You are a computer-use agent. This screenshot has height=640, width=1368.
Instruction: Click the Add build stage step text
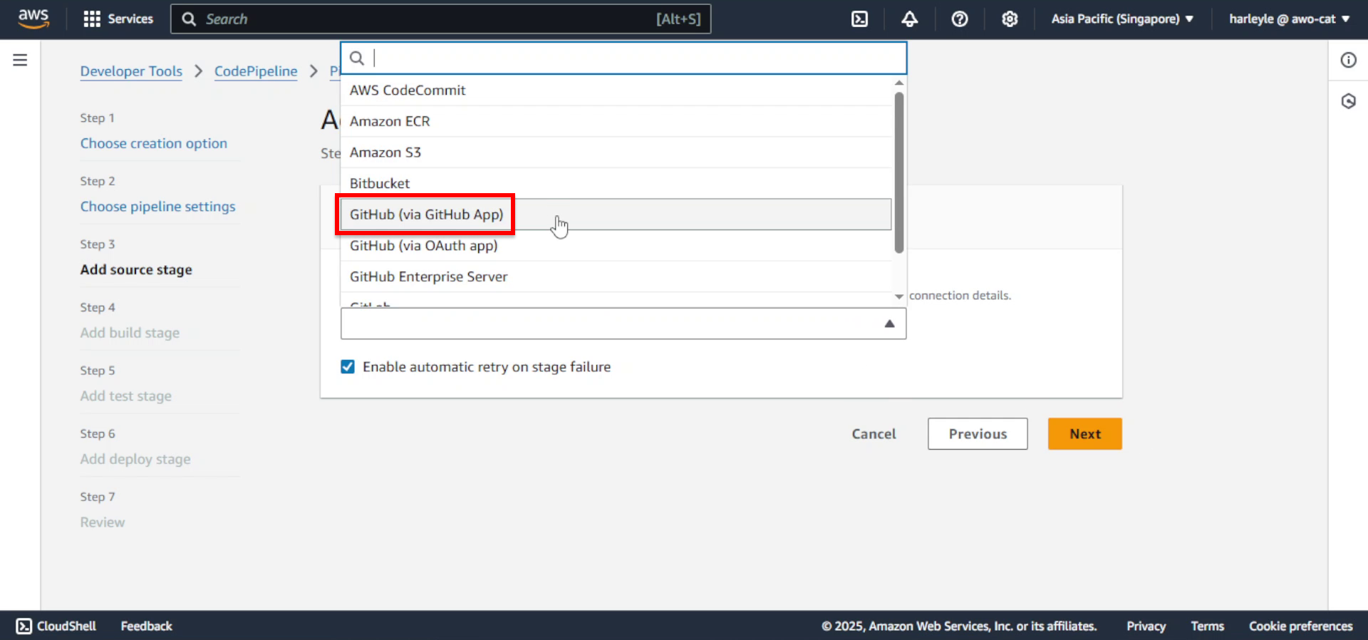tap(130, 333)
